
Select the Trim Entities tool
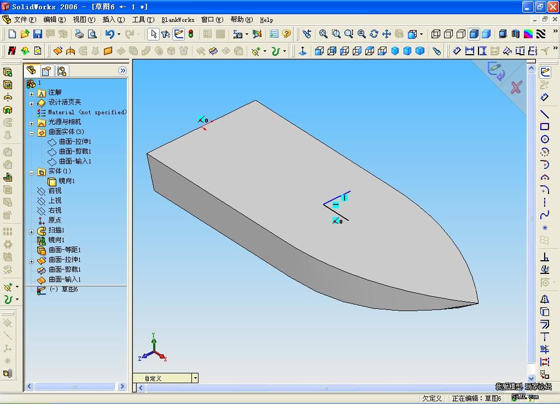coord(545,349)
